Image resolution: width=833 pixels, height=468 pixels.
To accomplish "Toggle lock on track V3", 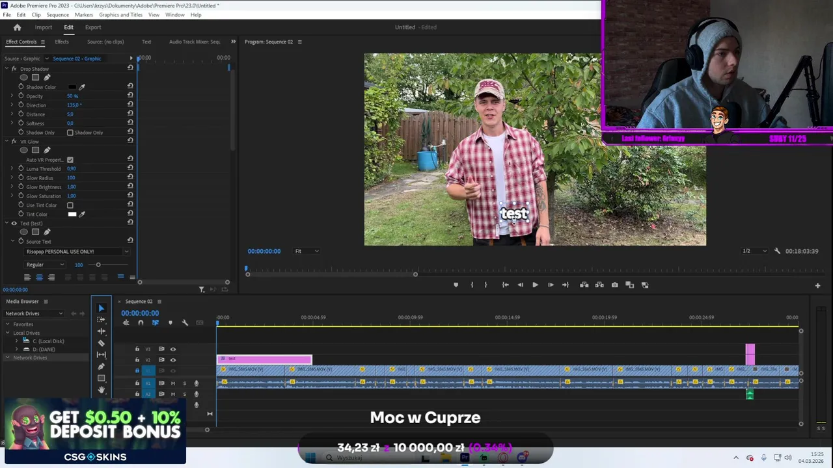I will point(137,349).
